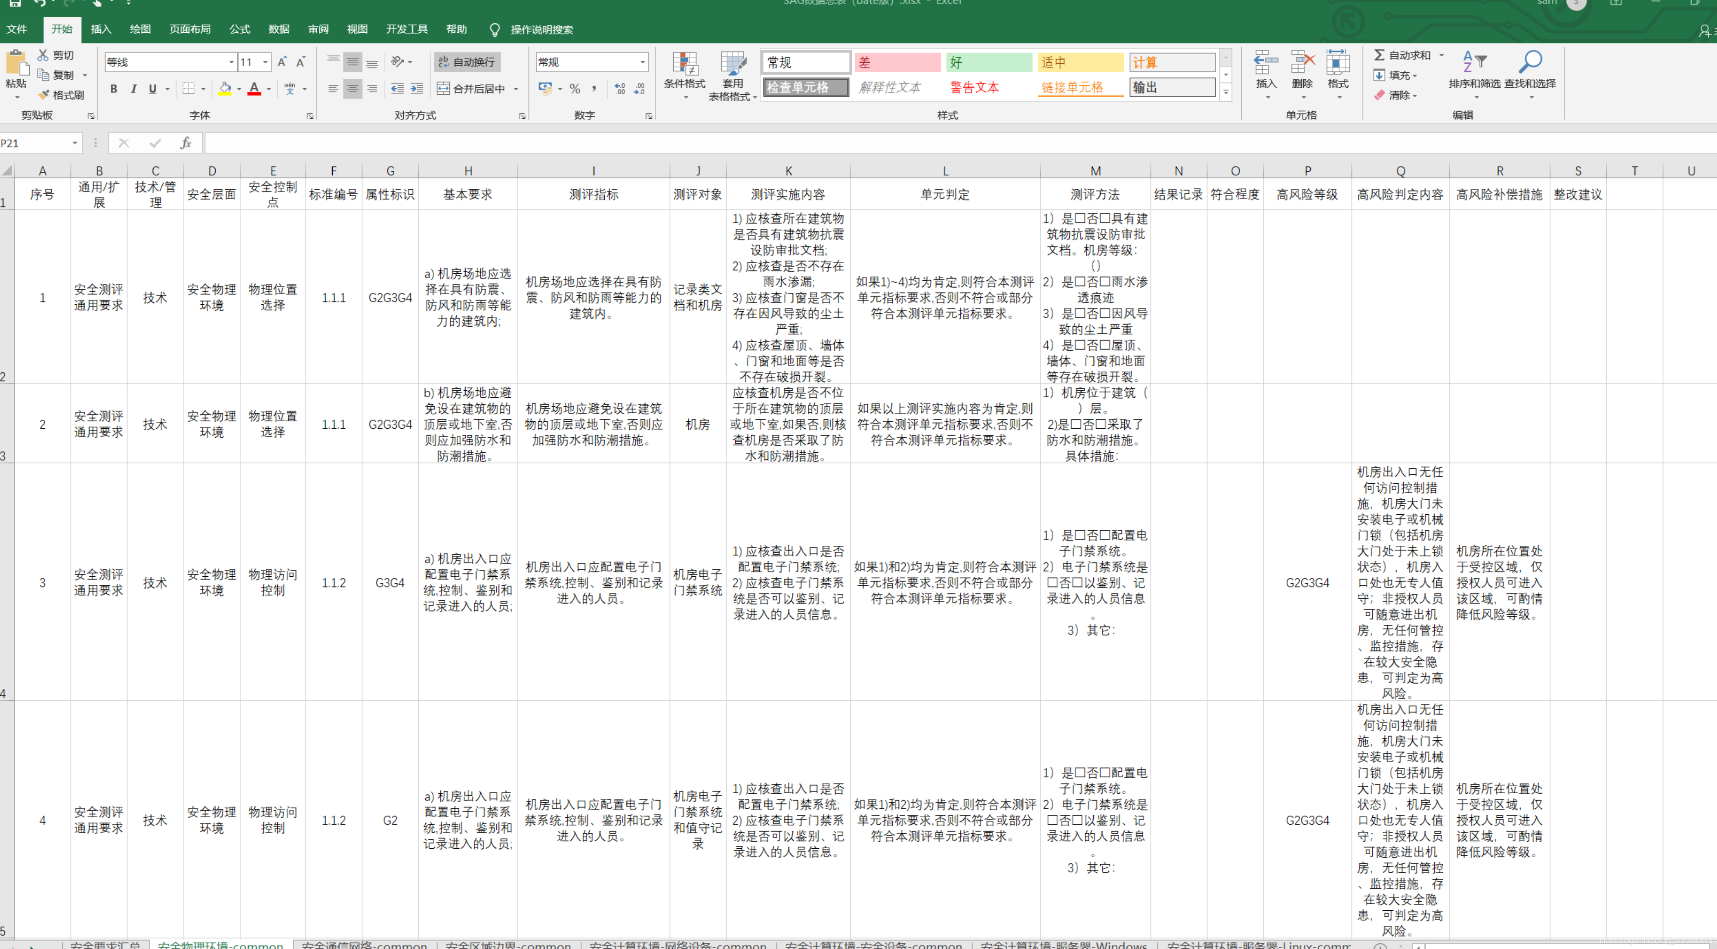Open the 文件 (File) menu

pyautogui.click(x=17, y=29)
